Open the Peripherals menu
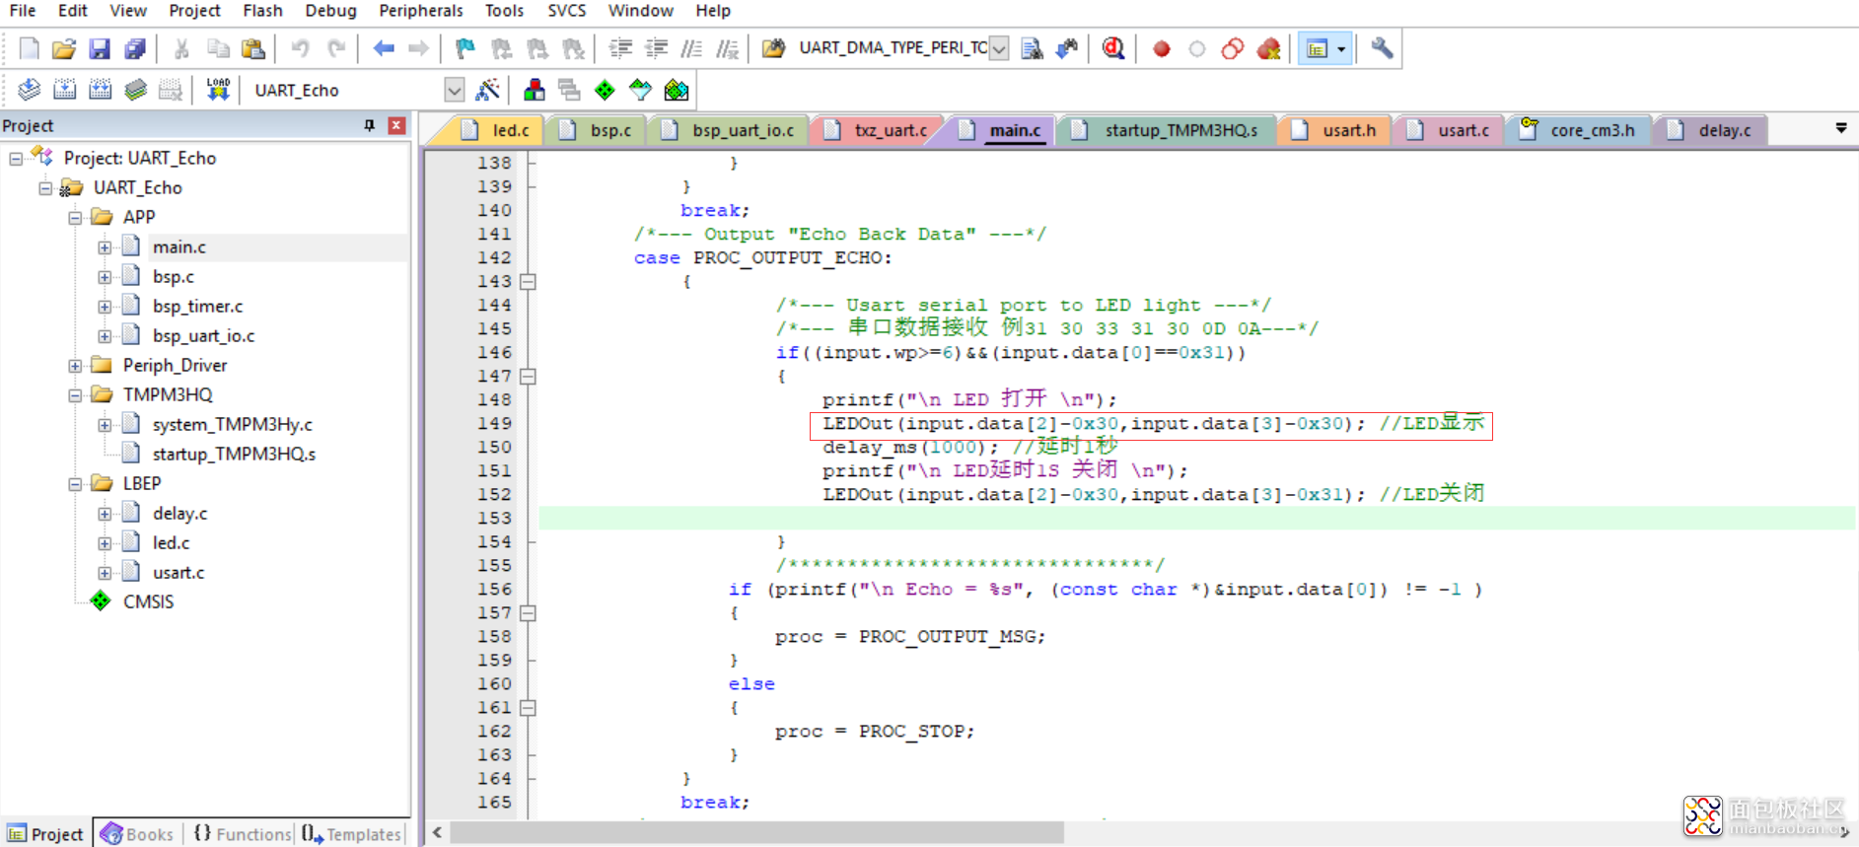This screenshot has width=1859, height=847. point(420,11)
